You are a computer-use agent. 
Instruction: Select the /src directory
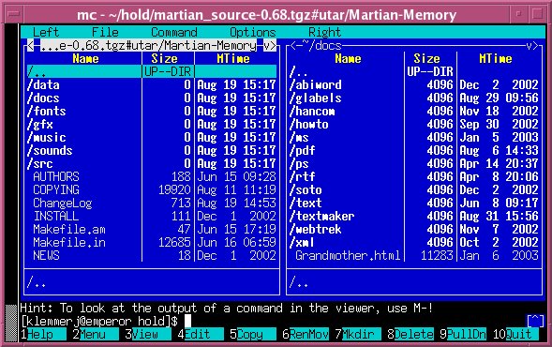click(152, 163)
